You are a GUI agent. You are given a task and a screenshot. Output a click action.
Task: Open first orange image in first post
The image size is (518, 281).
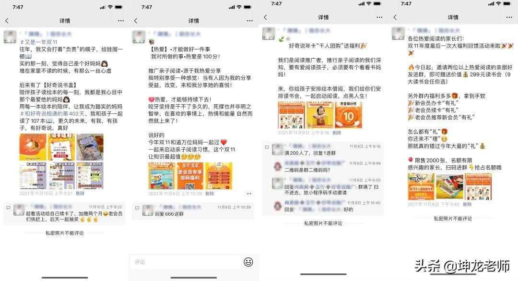[x=33, y=147]
